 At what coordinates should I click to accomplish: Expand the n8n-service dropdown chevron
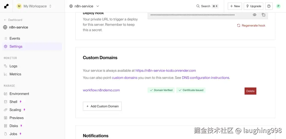tap(97, 6)
